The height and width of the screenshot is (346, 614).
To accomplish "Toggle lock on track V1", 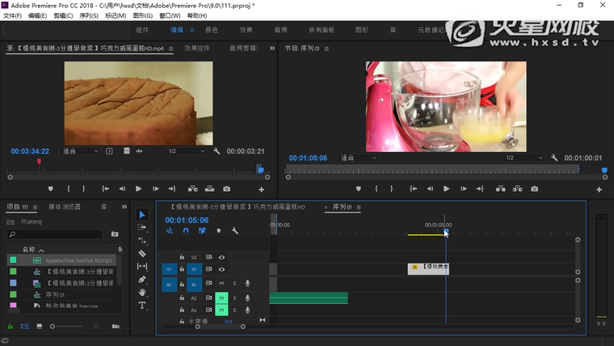I will pyautogui.click(x=183, y=269).
